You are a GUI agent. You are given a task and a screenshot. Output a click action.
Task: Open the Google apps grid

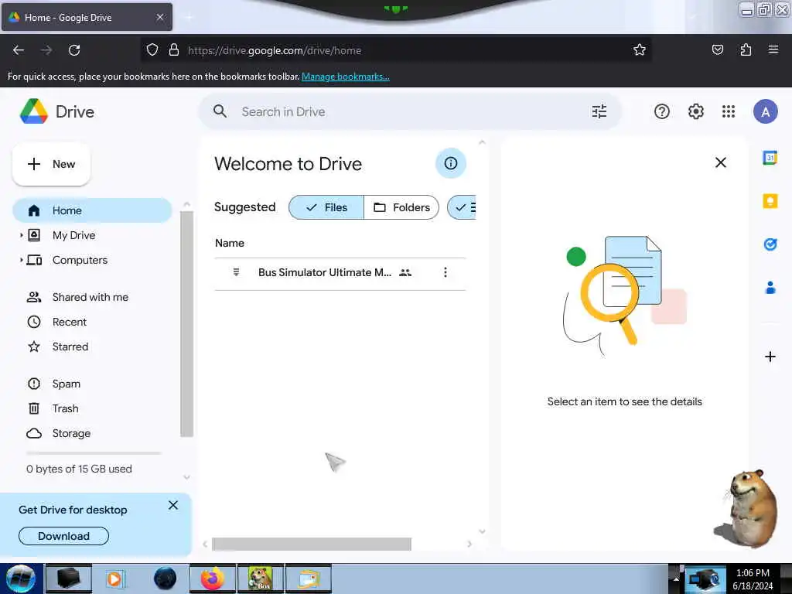coord(729,111)
